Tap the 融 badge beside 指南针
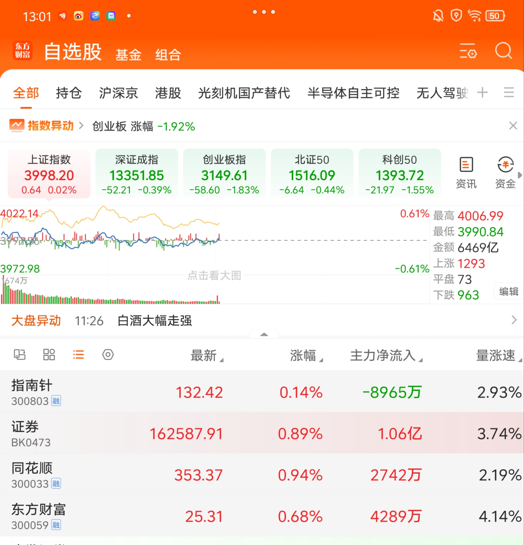The height and width of the screenshot is (545, 524). [x=56, y=401]
